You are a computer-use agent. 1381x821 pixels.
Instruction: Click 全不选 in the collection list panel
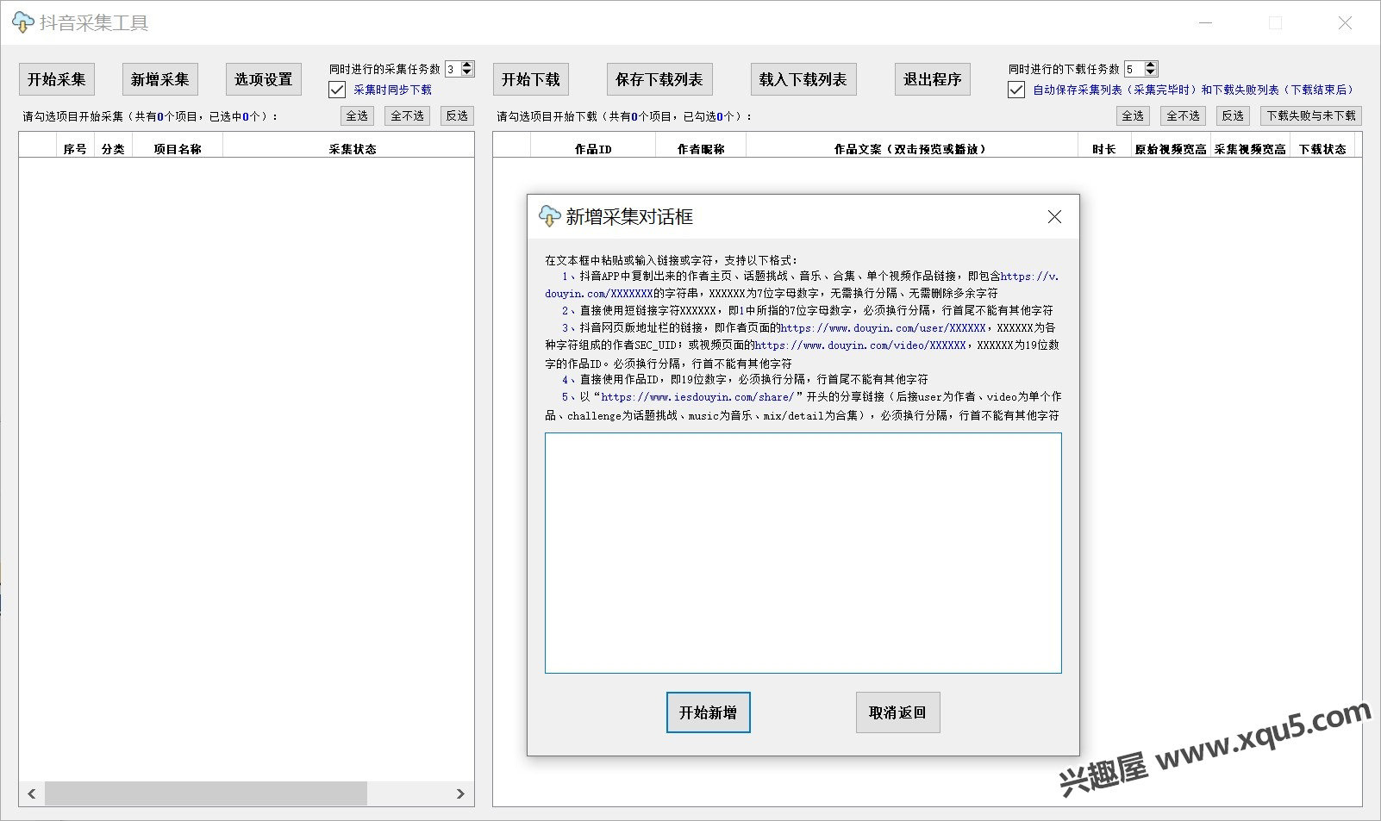(x=408, y=115)
